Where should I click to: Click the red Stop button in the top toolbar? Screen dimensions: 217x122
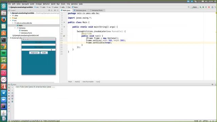point(209,7)
